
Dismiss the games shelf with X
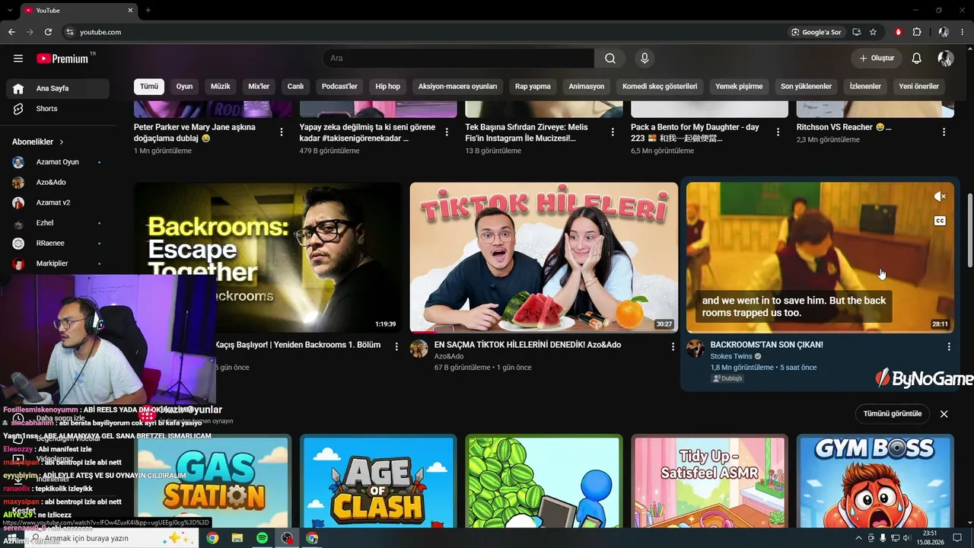(944, 414)
